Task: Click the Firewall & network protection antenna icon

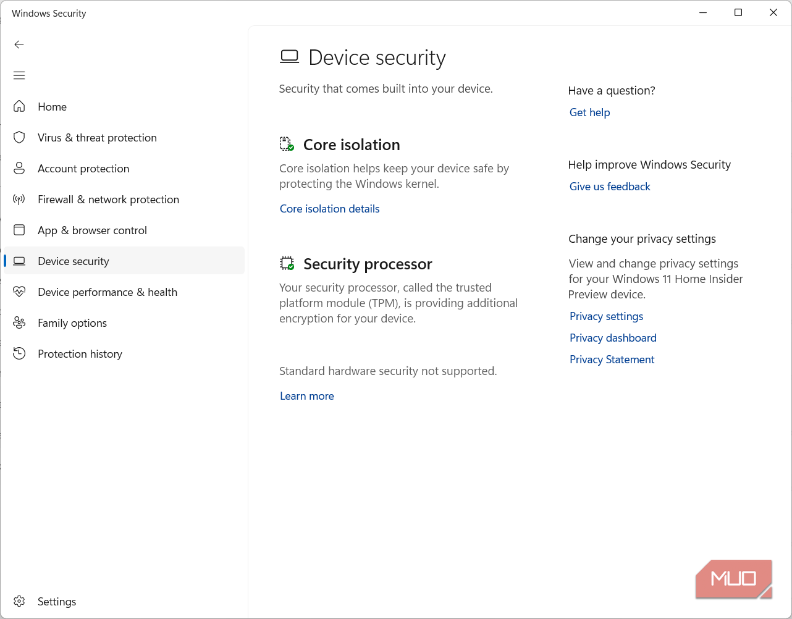Action: [19, 199]
